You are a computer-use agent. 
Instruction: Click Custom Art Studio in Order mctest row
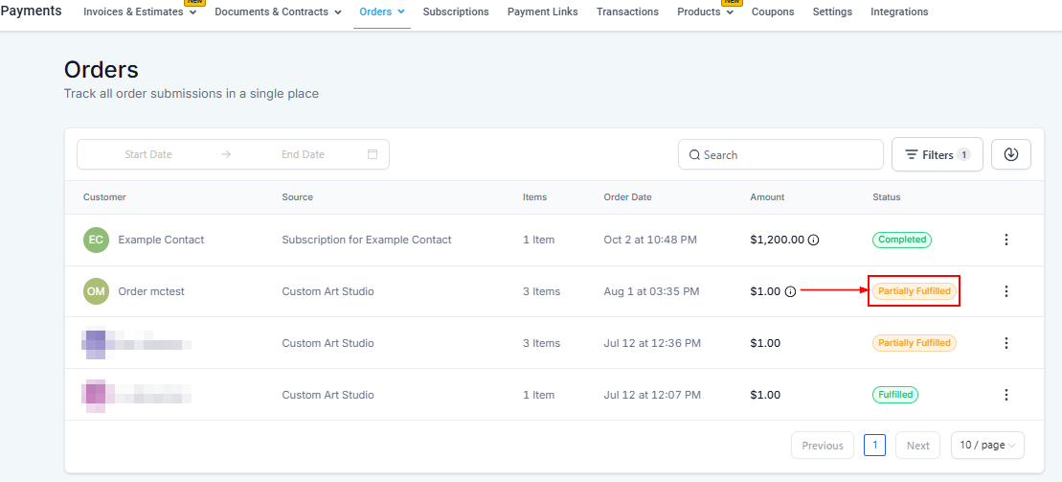click(328, 291)
